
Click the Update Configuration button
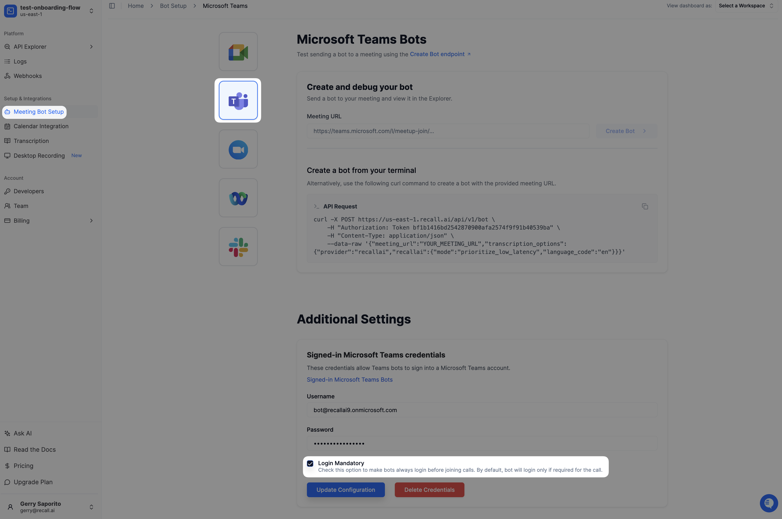(346, 490)
